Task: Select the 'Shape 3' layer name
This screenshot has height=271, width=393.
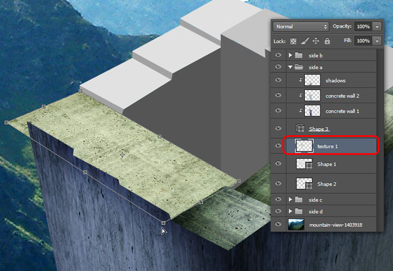Action: coord(319,129)
